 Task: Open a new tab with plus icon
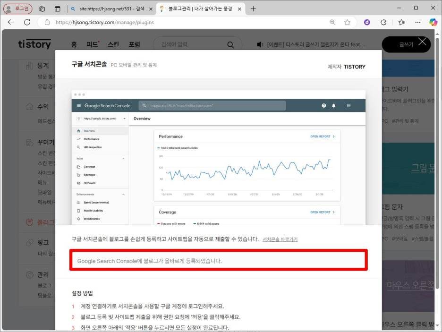pos(253,9)
